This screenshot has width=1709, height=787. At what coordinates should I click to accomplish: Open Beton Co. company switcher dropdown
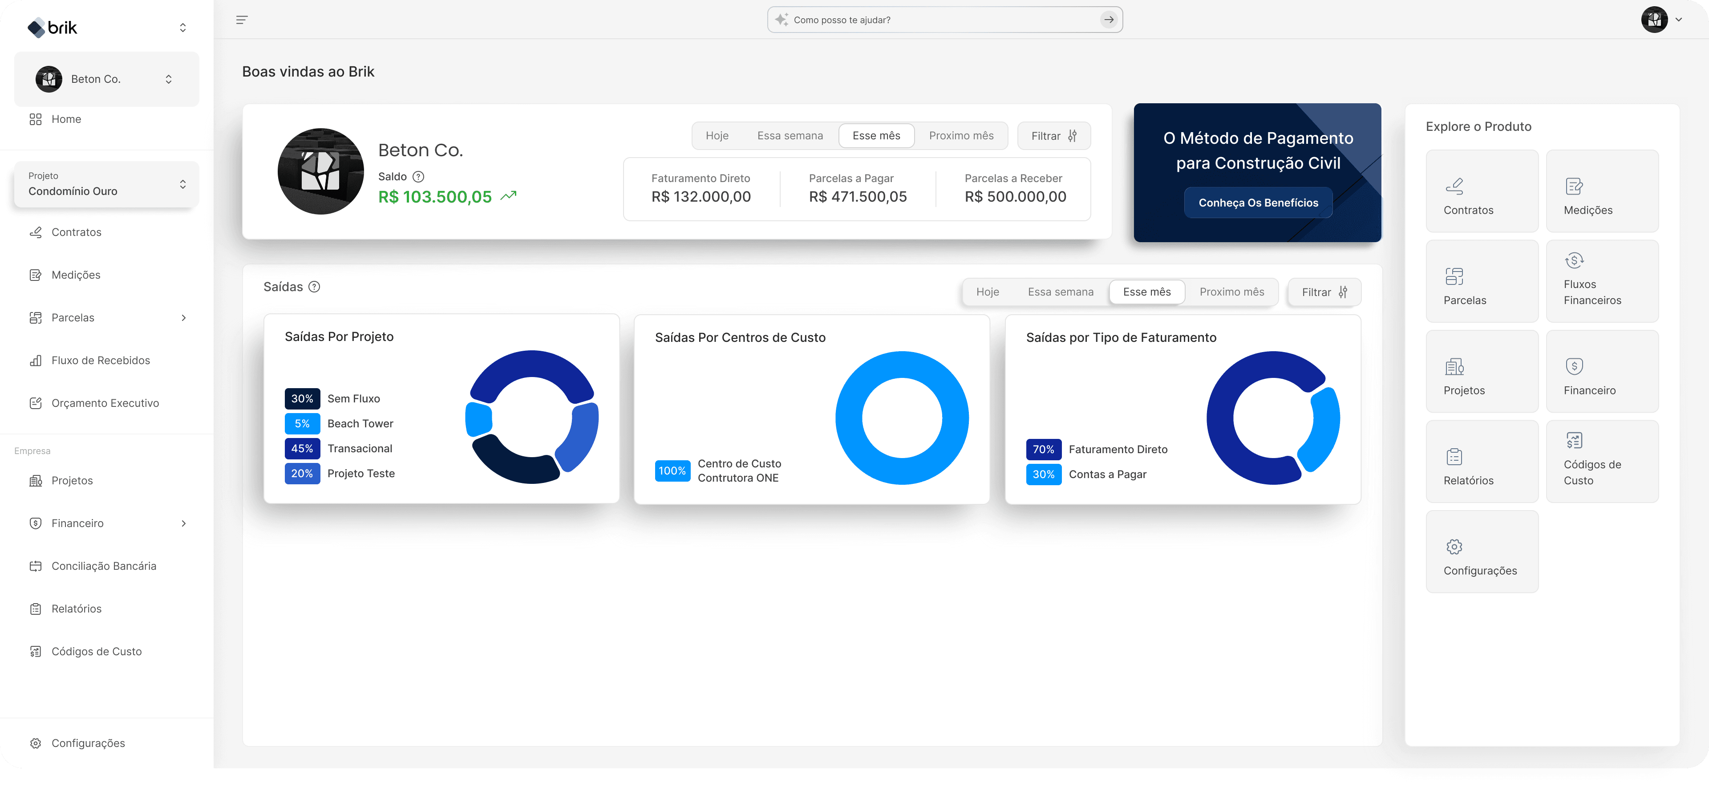click(106, 79)
